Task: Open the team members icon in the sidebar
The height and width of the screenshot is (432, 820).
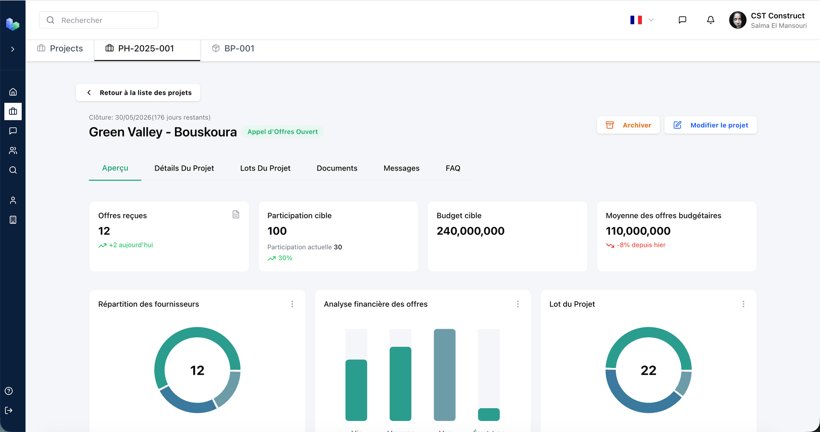Action: coord(13,150)
